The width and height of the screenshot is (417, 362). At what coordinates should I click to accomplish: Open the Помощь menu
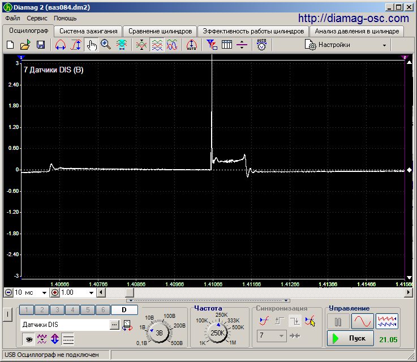coord(65,18)
